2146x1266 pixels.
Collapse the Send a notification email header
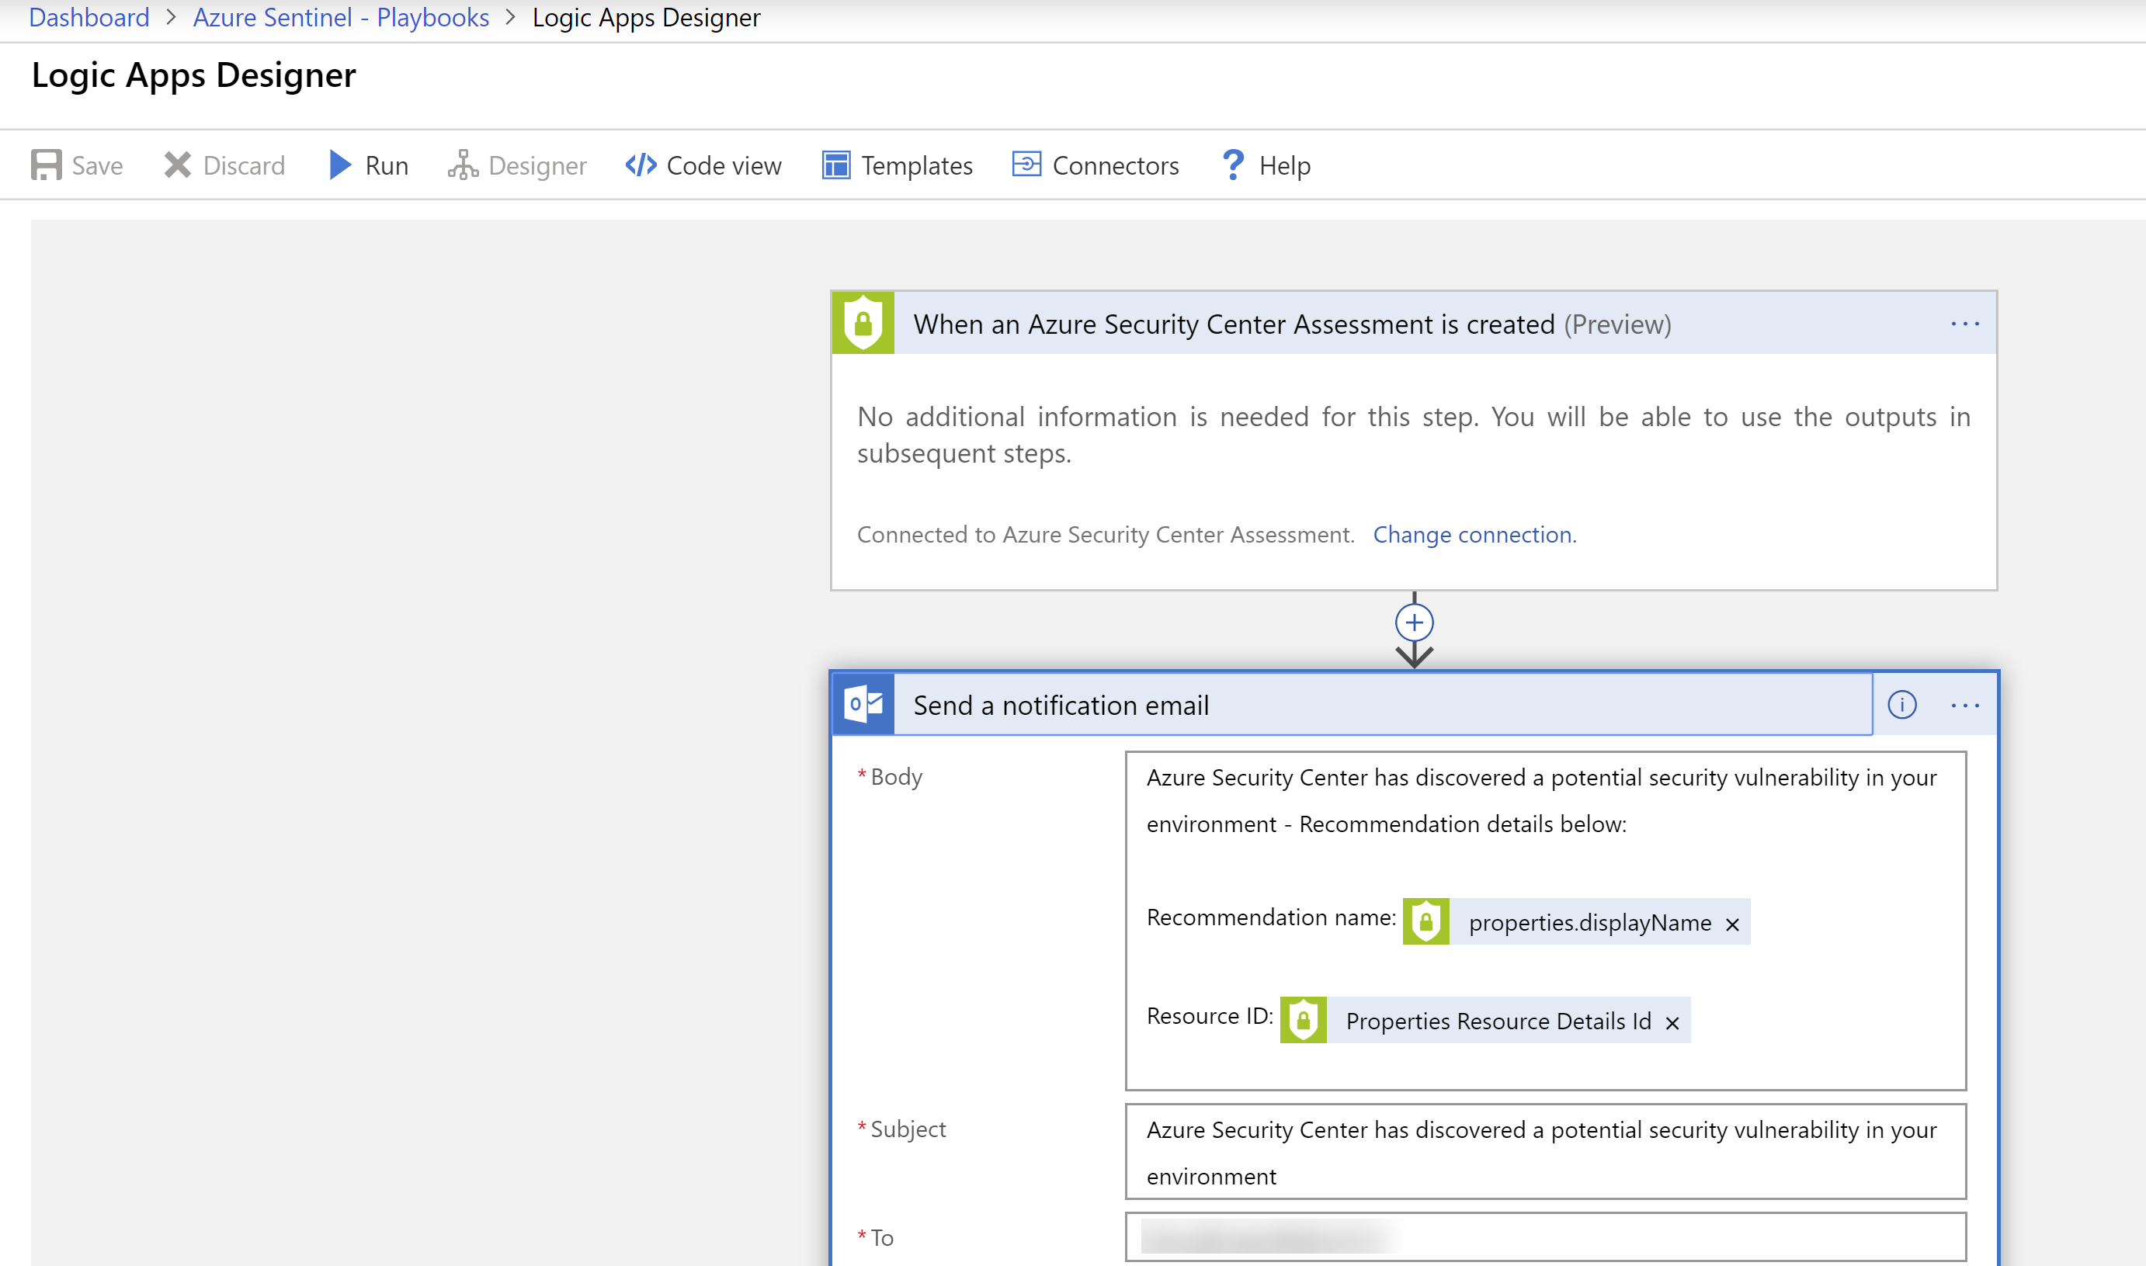[1353, 705]
